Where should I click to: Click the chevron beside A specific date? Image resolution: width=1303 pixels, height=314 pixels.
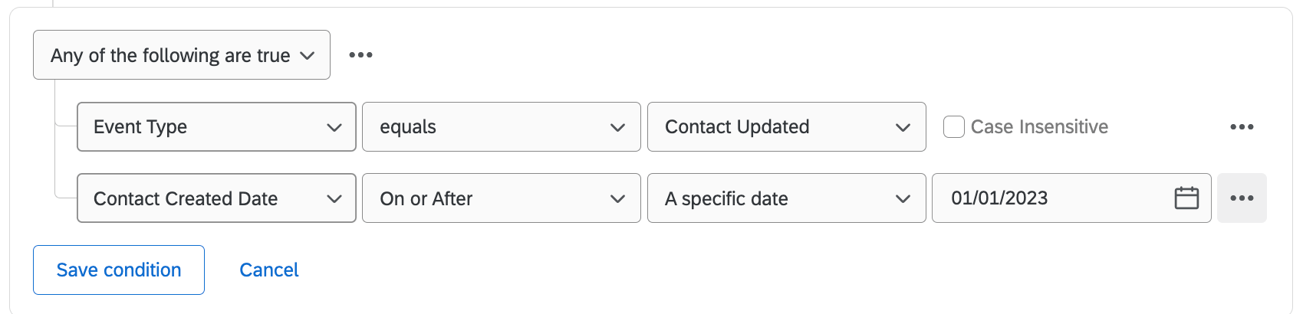pyautogui.click(x=903, y=198)
